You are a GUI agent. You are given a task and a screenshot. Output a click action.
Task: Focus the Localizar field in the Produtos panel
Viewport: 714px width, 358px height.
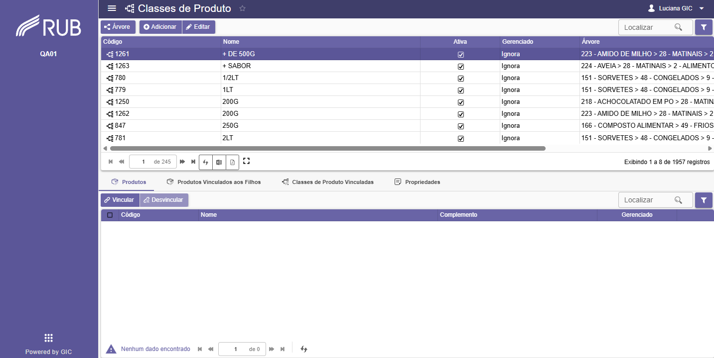click(x=655, y=200)
